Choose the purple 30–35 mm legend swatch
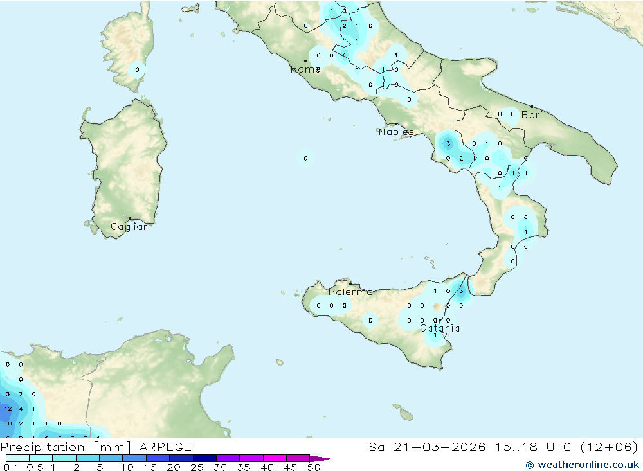 [x=228, y=459]
